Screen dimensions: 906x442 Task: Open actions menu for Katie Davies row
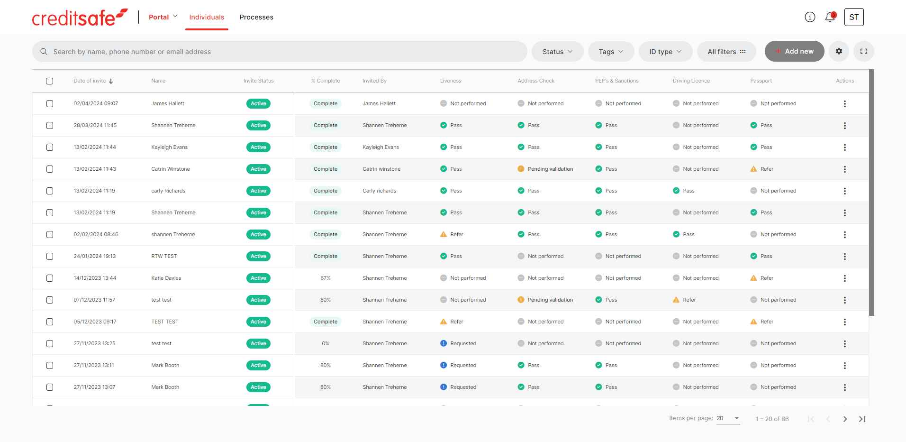tap(844, 278)
